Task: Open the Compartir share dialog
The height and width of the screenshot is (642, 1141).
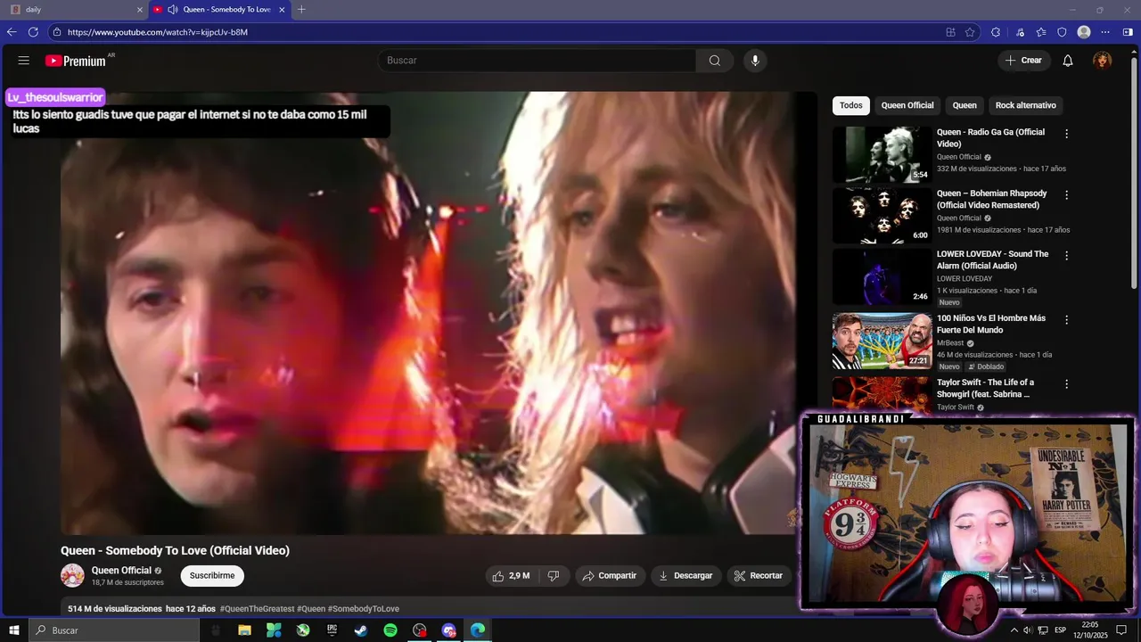Action: pyautogui.click(x=610, y=576)
